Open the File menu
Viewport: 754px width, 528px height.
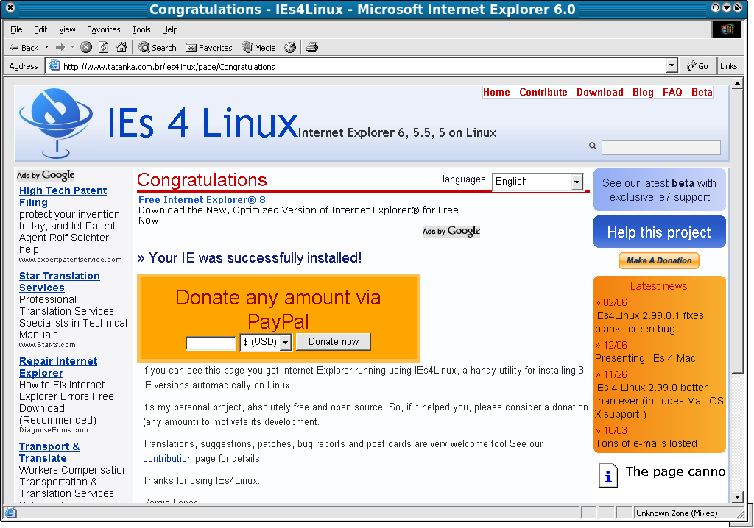pyautogui.click(x=16, y=29)
